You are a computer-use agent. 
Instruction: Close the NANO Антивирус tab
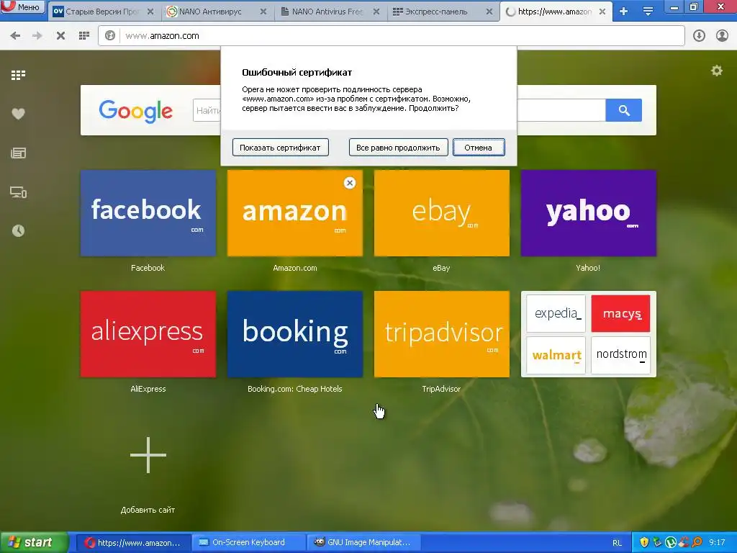click(263, 12)
